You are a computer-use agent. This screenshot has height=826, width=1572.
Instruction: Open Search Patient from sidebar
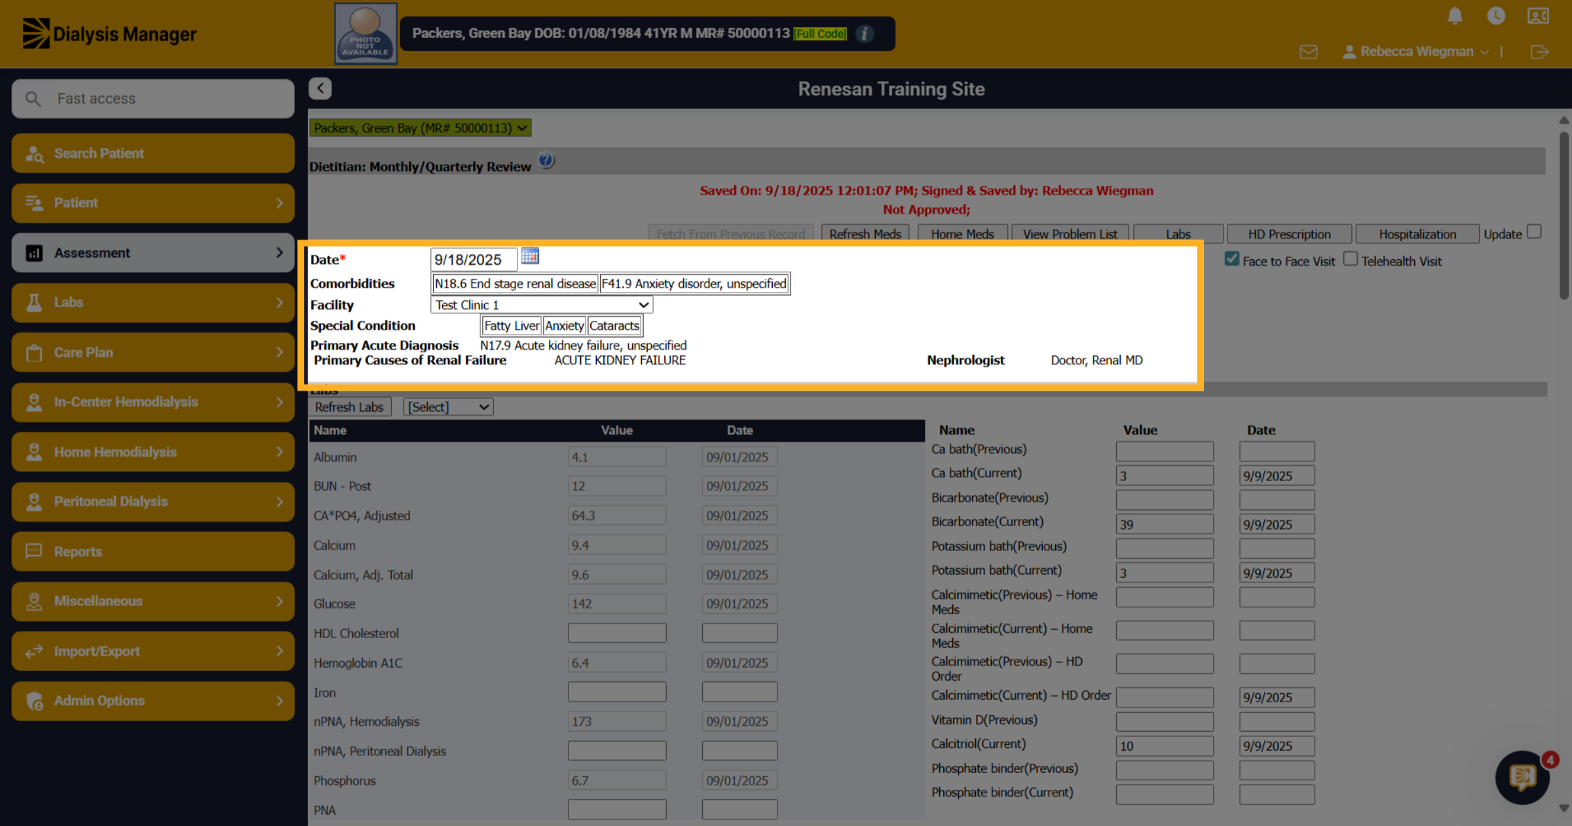point(153,153)
